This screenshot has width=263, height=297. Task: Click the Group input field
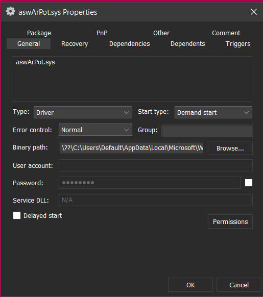click(x=207, y=131)
